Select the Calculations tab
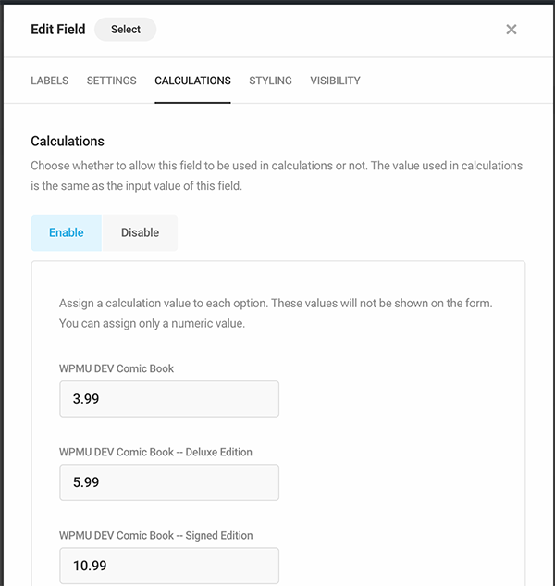 tap(192, 81)
